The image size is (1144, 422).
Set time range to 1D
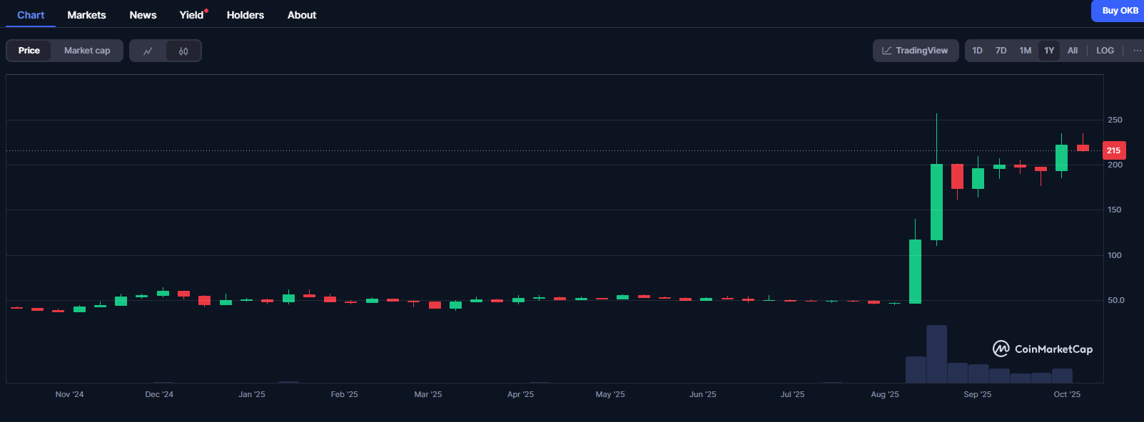(978, 51)
